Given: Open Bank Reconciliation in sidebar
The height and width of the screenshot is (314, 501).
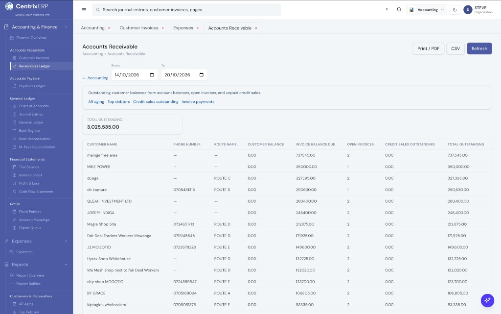Looking at the screenshot, I should click(x=35, y=139).
